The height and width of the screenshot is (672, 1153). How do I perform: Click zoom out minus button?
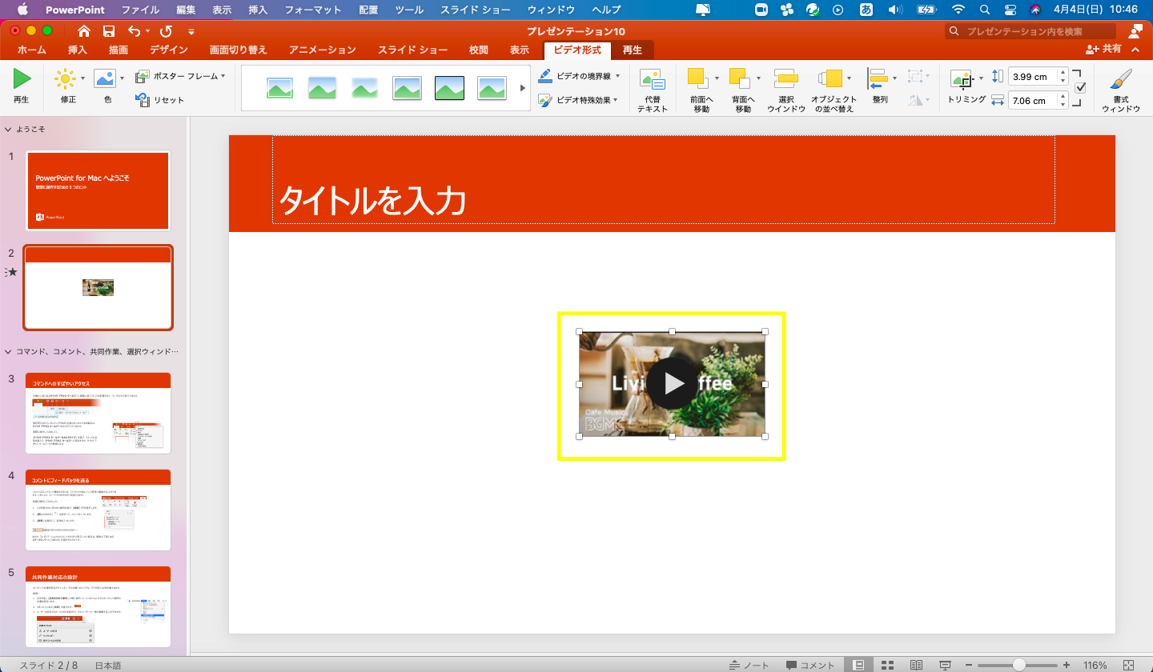(x=968, y=665)
